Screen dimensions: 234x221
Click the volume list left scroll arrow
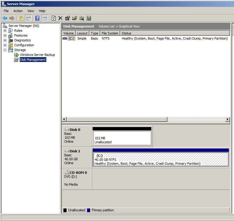[x=64, y=119]
